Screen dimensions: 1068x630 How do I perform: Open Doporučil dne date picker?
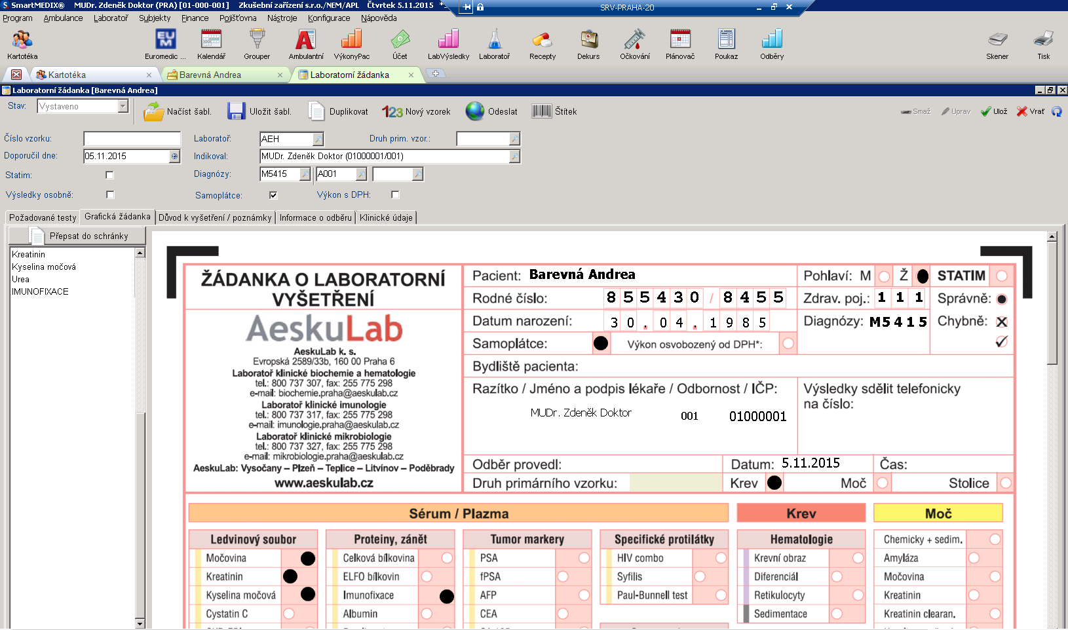point(174,156)
